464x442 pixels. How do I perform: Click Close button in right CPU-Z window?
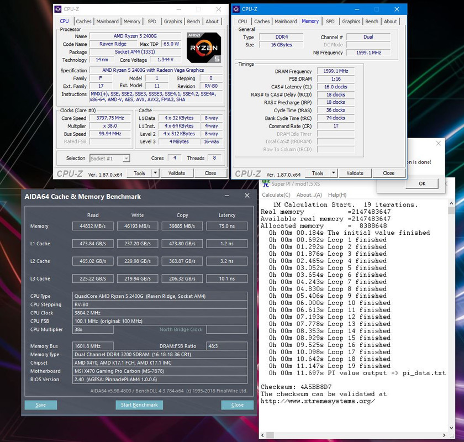point(388,173)
